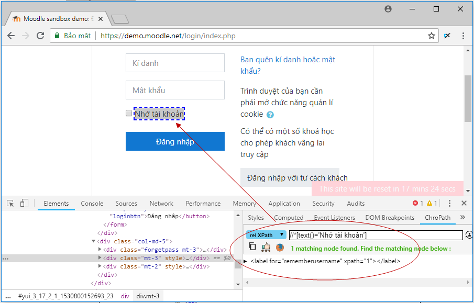
Task: Select the div.mt-3 breadcrumb item
Action: tap(148, 296)
